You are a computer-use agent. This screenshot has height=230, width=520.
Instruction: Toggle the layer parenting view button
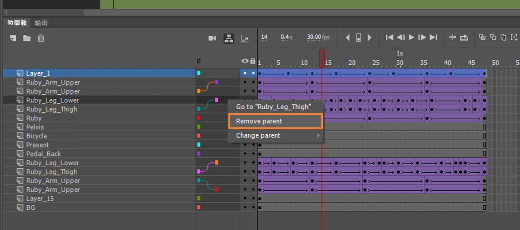229,39
